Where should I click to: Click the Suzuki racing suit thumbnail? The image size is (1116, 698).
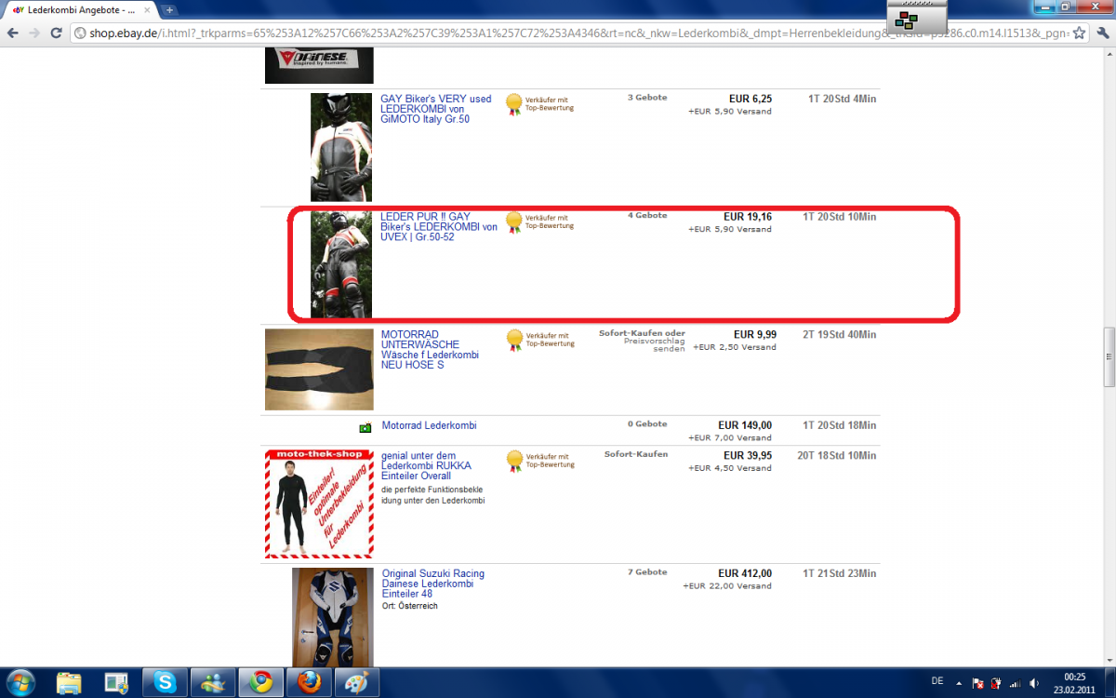pos(333,617)
